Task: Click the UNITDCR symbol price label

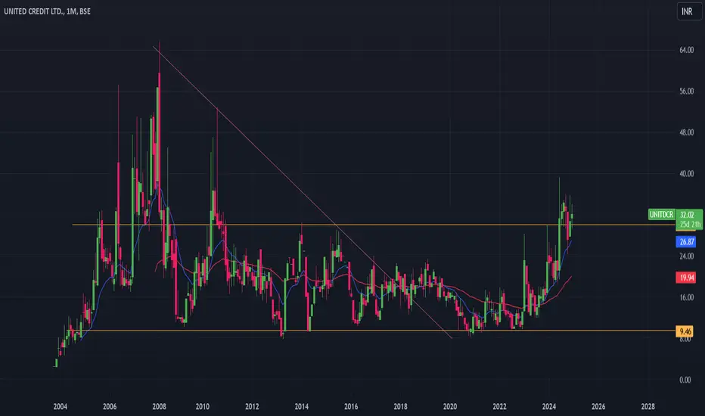Action: [661, 215]
